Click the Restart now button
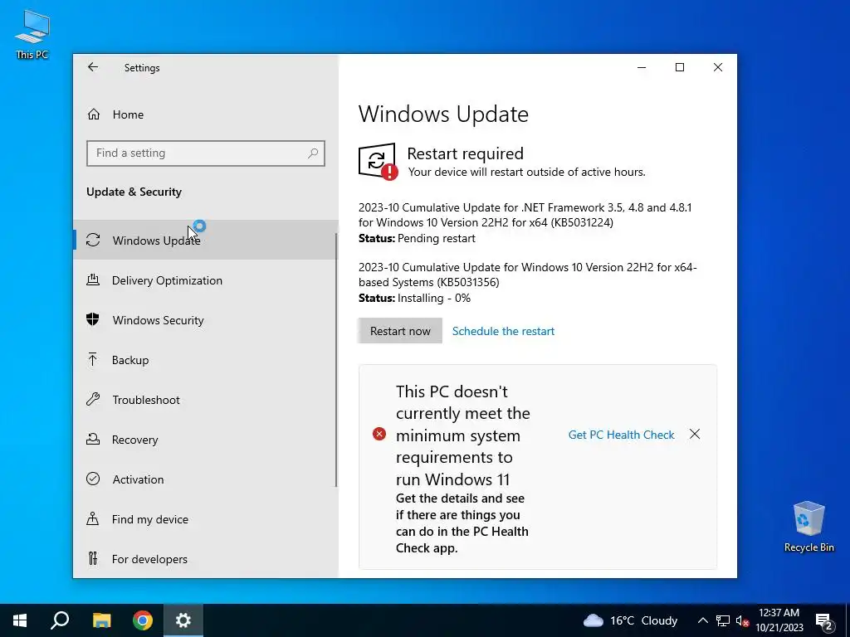This screenshot has width=850, height=637. [400, 330]
